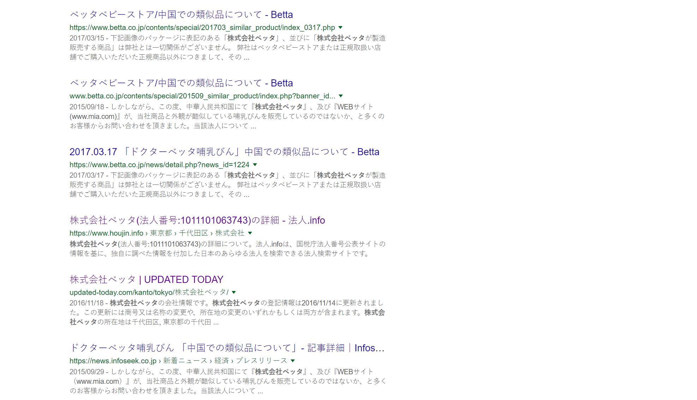
Task: Open first ベッタベビーストア 中国での類似品 result
Action: pos(181,15)
